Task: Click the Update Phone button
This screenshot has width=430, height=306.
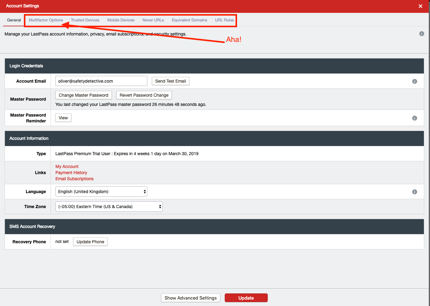Action: [90, 242]
